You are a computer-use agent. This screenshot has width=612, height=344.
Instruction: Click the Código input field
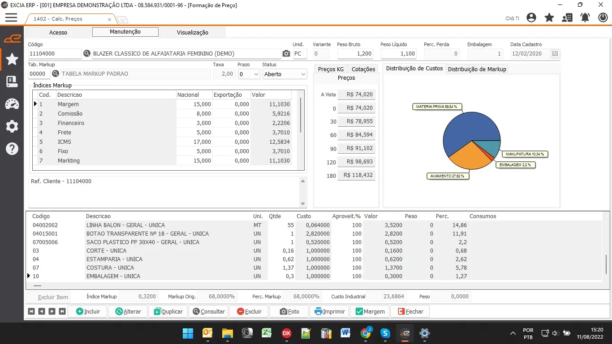tap(55, 54)
